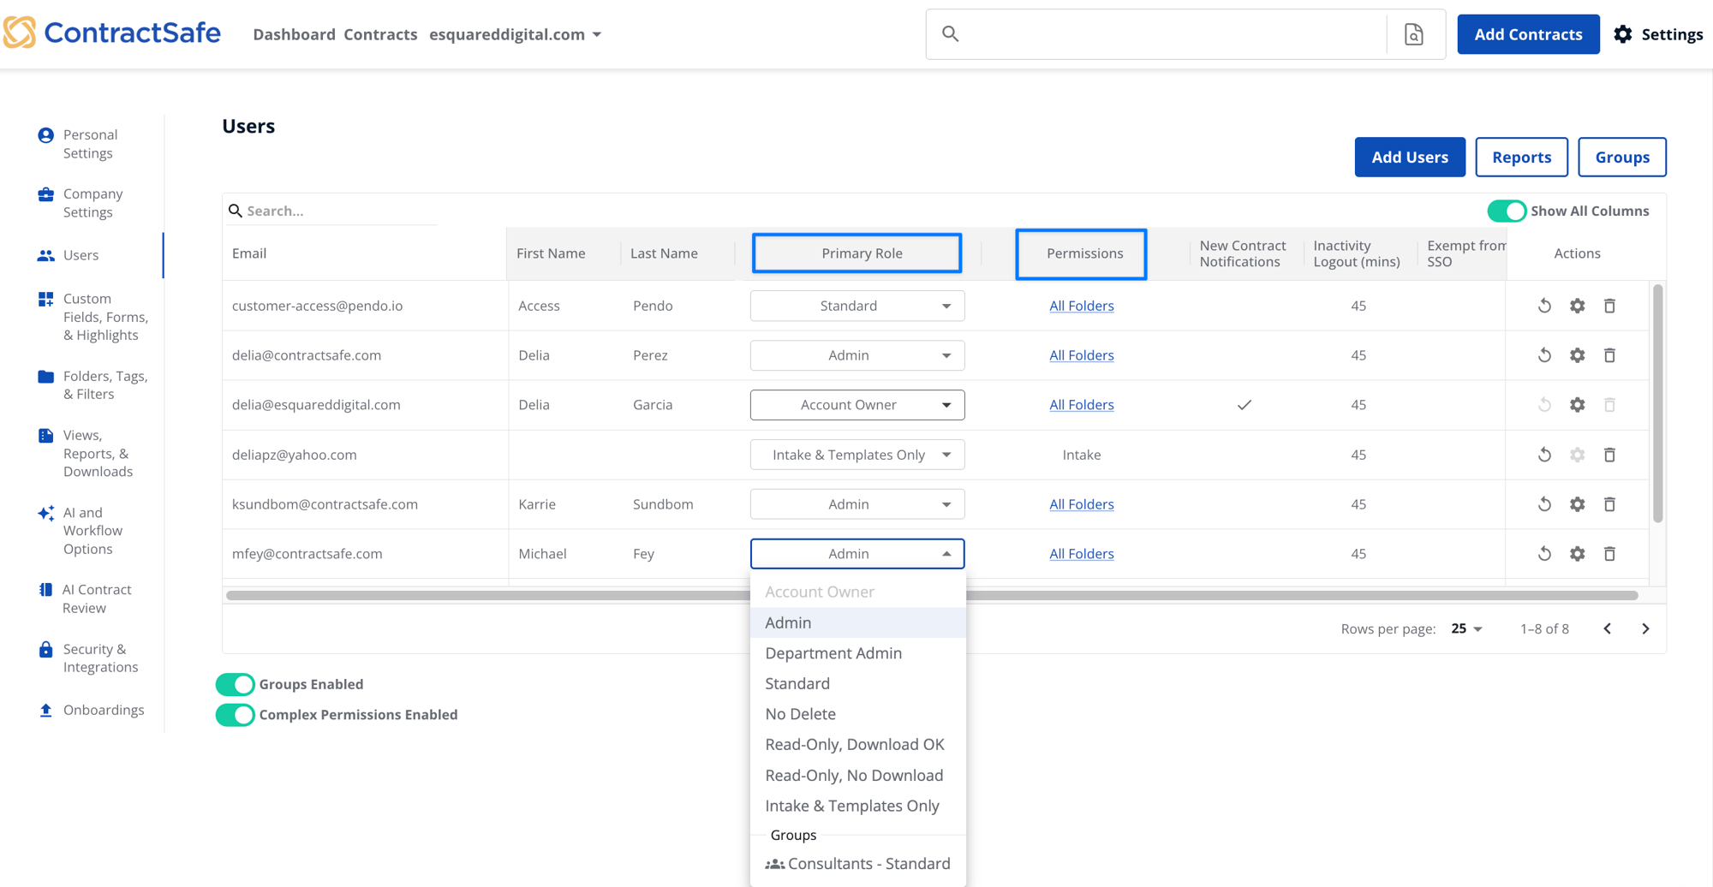Open Groups button
Screen dimensions: 1713x887
tap(1622, 157)
